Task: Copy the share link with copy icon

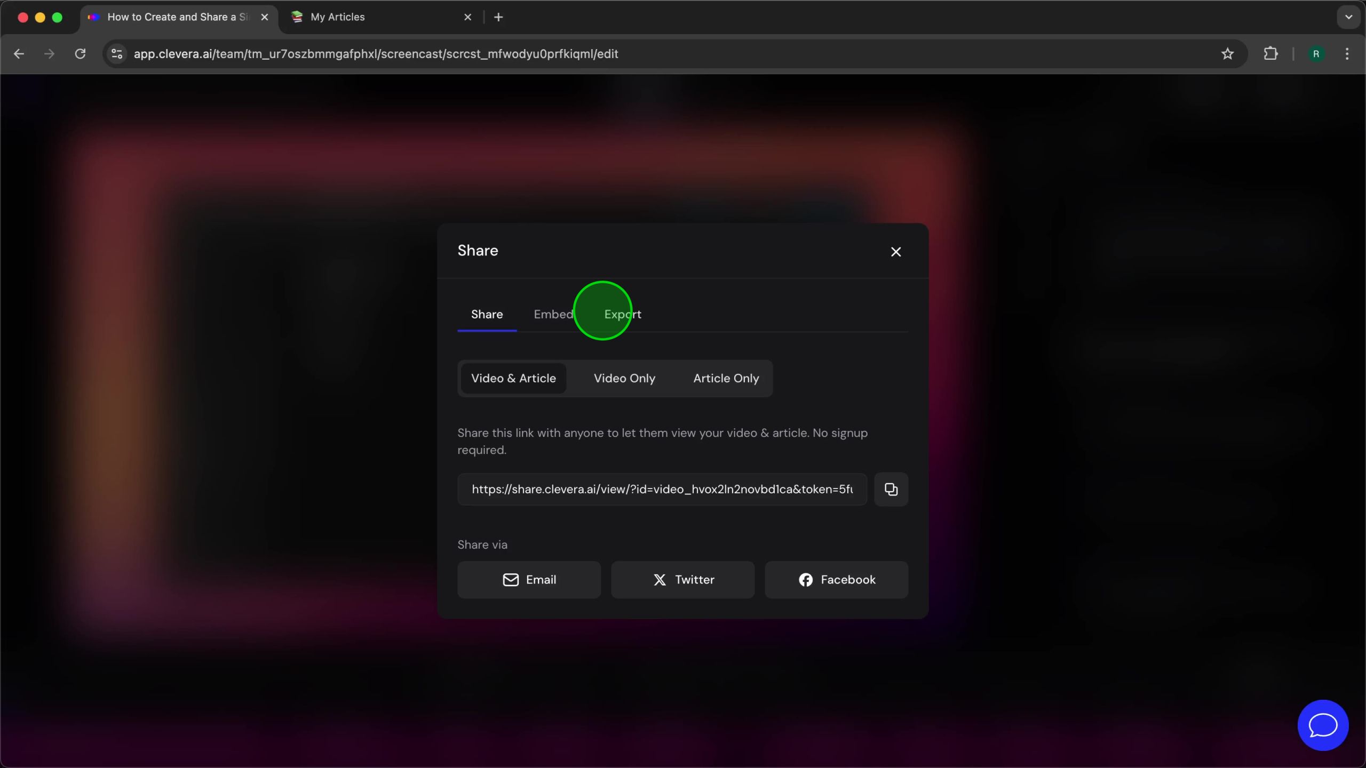Action: coord(891,489)
